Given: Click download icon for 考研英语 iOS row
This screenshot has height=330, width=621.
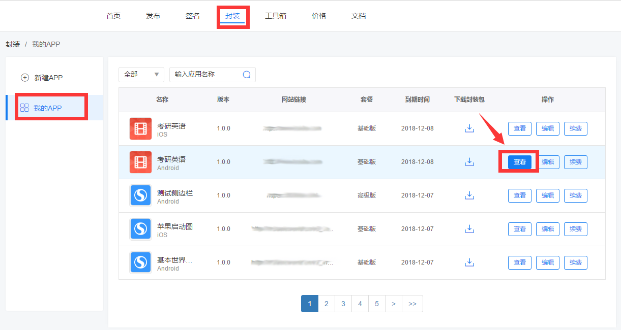Looking at the screenshot, I should [469, 128].
